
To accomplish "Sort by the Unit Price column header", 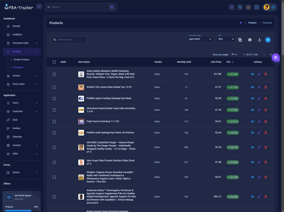I will pyautogui.click(x=216, y=62).
